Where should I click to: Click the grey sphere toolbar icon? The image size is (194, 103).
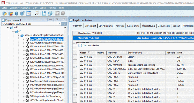63,13
